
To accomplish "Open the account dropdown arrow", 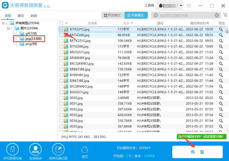I will click(181, 6).
